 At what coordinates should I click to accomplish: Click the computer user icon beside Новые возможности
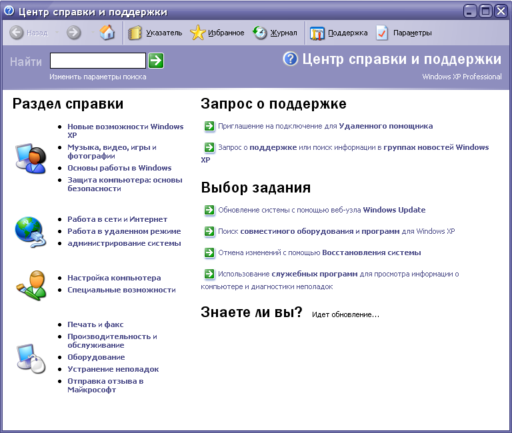coord(31,159)
